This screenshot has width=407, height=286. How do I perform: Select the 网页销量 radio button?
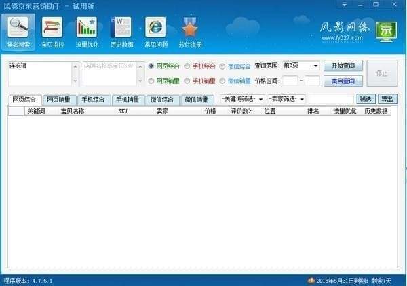(x=151, y=81)
